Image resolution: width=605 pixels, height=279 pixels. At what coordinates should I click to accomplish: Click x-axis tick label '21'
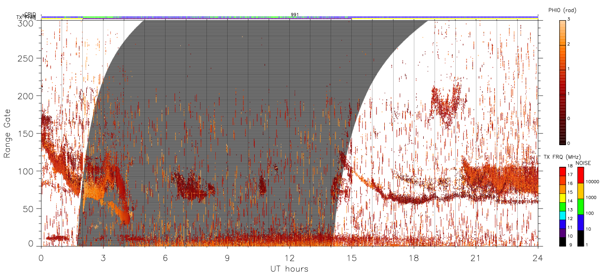475,258
